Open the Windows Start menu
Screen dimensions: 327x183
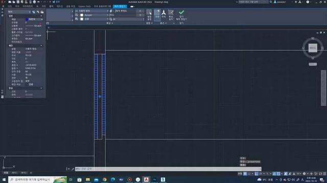pos(4,179)
